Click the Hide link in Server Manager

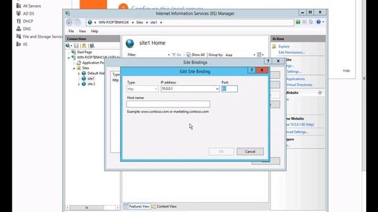346,71
